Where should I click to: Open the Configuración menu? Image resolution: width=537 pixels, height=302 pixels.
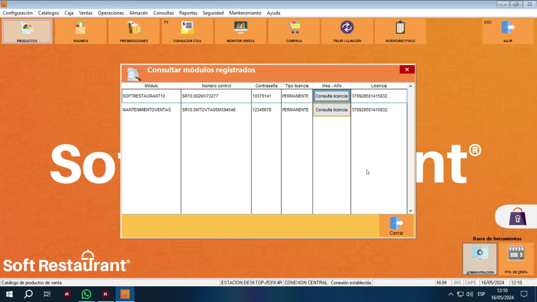coord(18,13)
